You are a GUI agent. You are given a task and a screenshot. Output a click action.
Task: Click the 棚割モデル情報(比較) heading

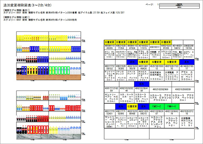pyautogui.click(x=16, y=17)
